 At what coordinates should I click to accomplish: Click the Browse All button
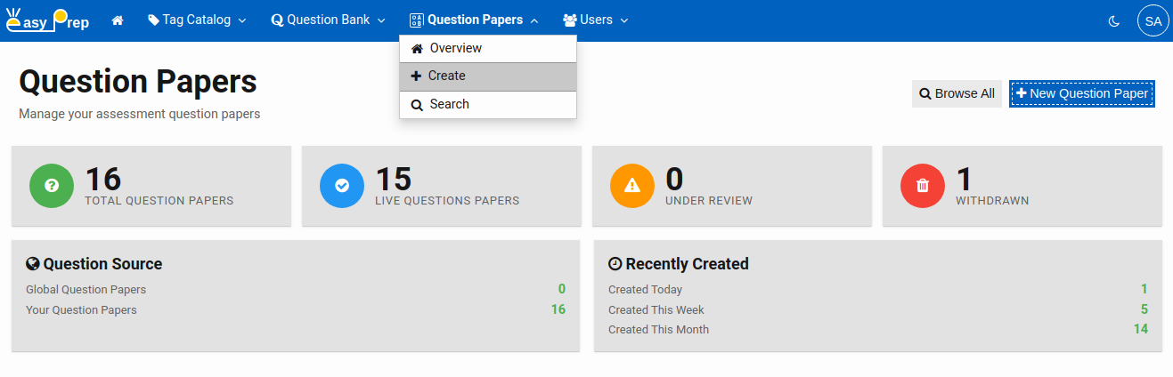pyautogui.click(x=957, y=93)
